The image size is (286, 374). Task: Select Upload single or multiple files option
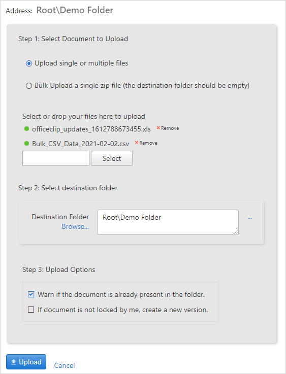tap(29, 63)
